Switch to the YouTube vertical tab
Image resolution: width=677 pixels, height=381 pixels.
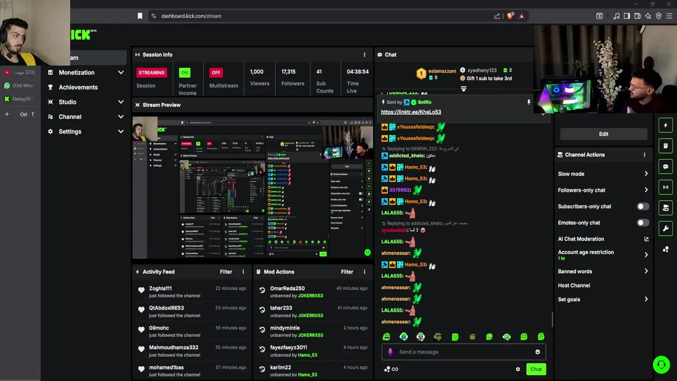20,72
